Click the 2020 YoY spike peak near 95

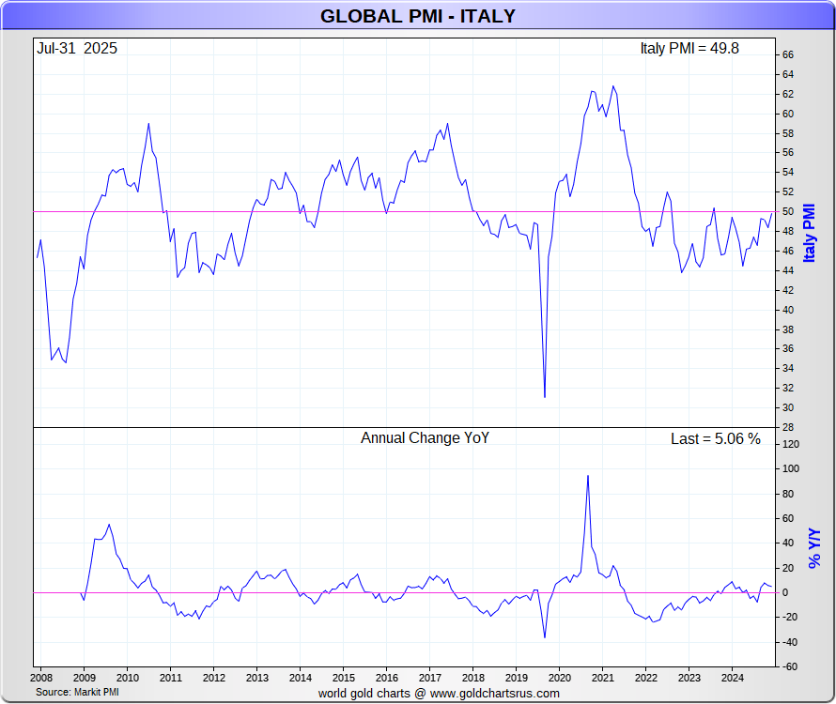click(587, 476)
